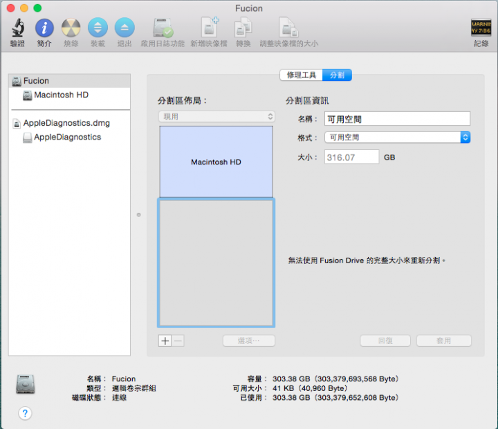Switch to the First Aid (修理工具) tab
The height and width of the screenshot is (429, 498).
(x=301, y=75)
